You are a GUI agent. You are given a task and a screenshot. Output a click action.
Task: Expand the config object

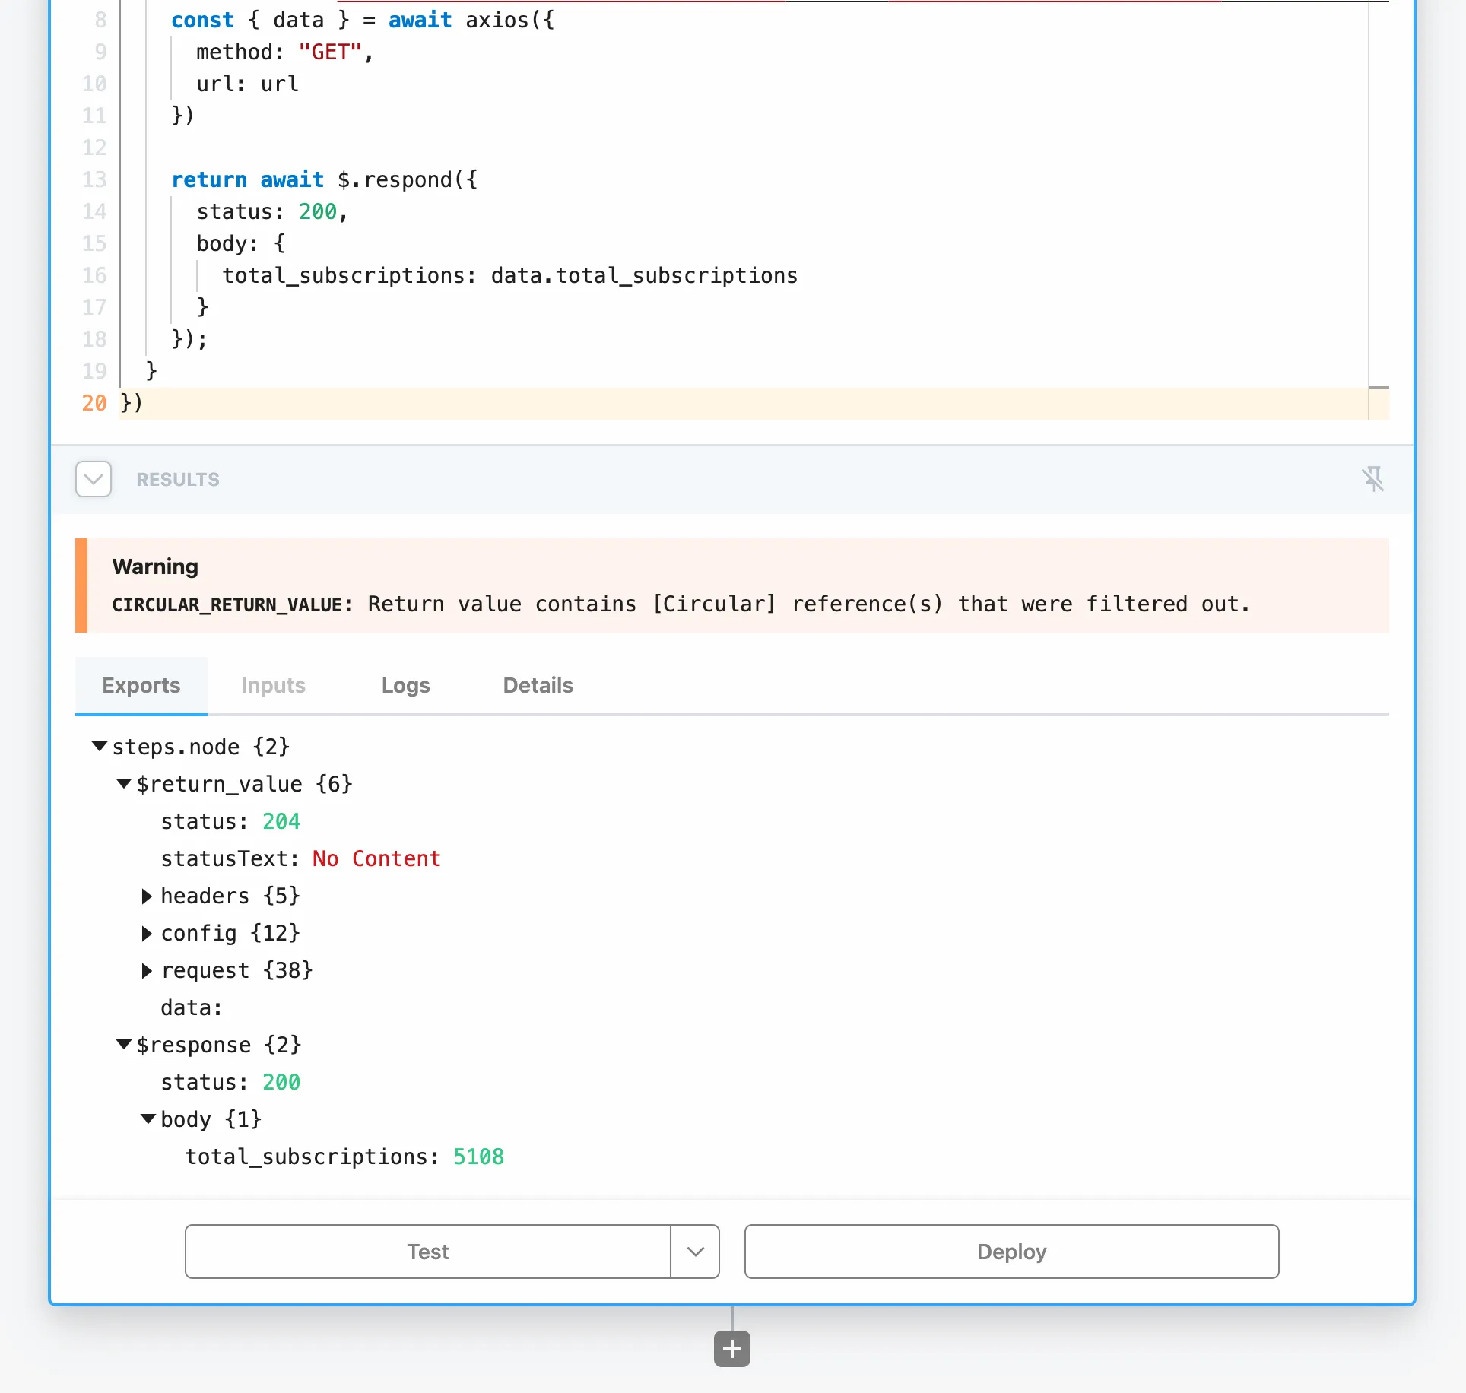(147, 933)
